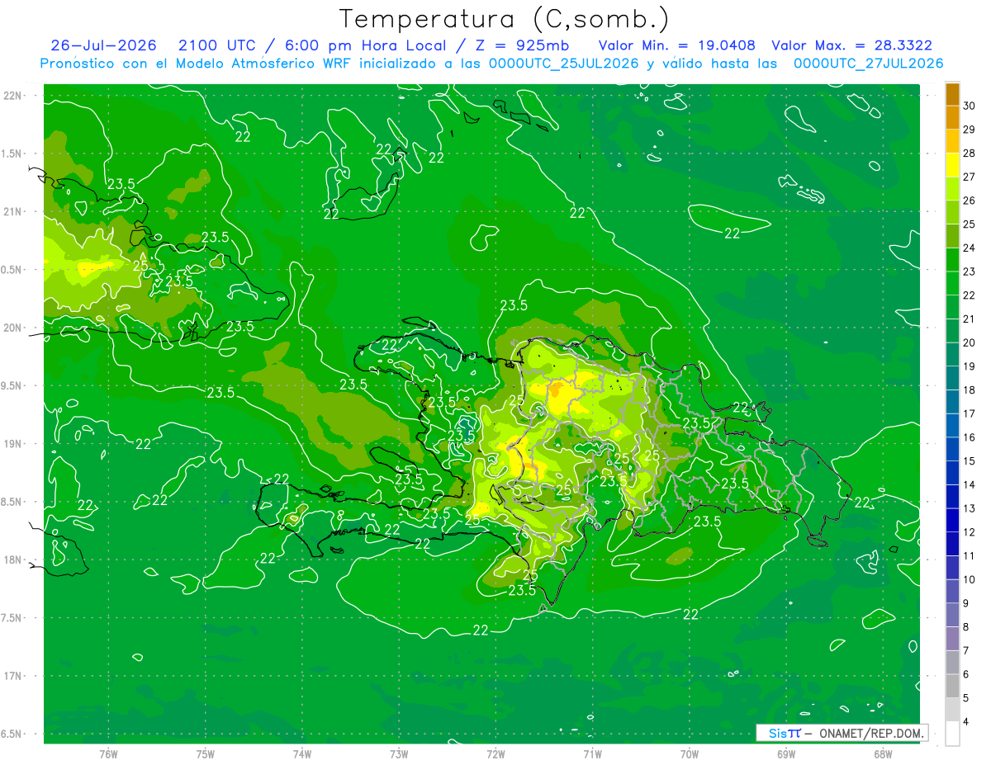Click the '30' label on the color scale
The width and height of the screenshot is (991, 765).
pos(969,106)
